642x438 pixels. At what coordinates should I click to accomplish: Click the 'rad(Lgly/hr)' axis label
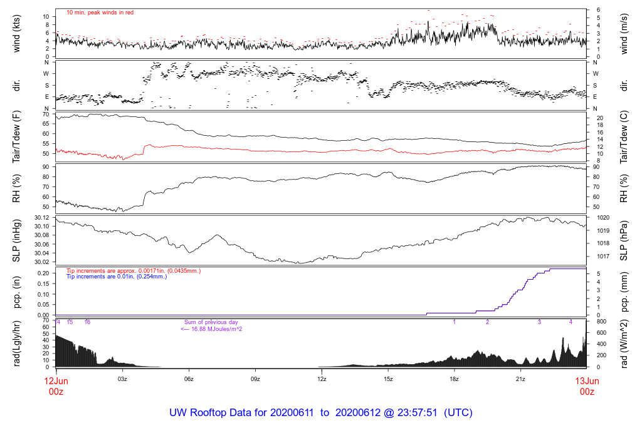pyautogui.click(x=16, y=344)
